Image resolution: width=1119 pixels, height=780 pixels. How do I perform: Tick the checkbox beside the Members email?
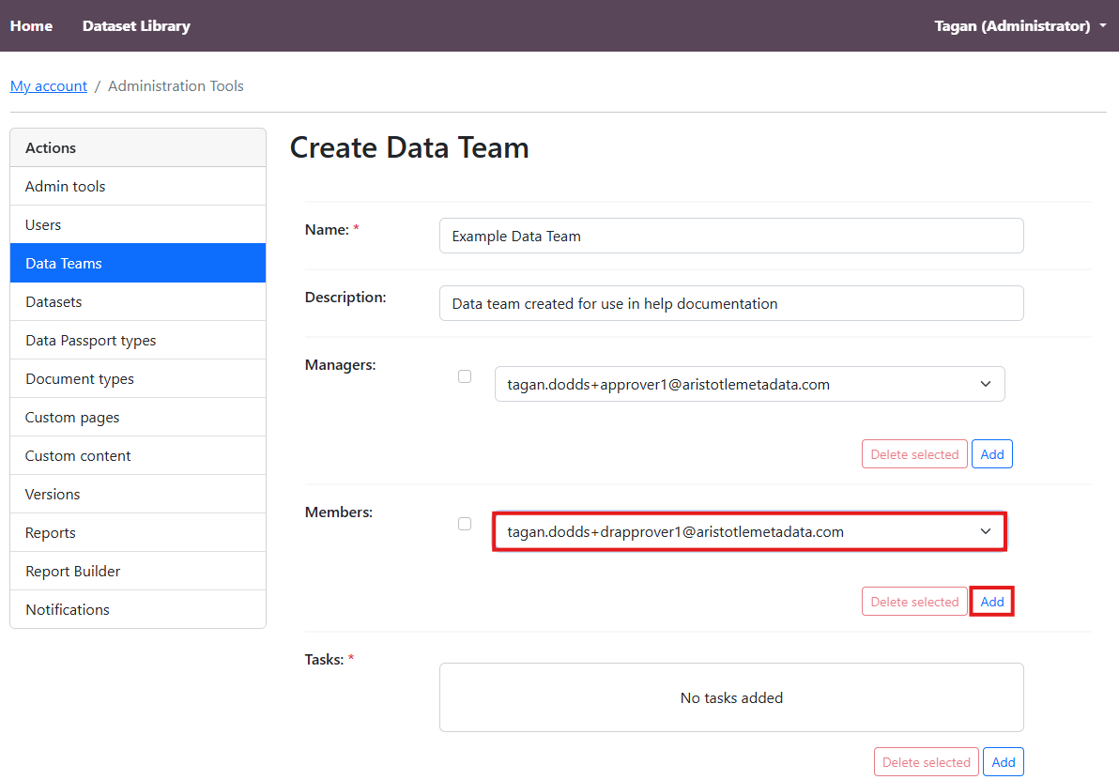[465, 524]
